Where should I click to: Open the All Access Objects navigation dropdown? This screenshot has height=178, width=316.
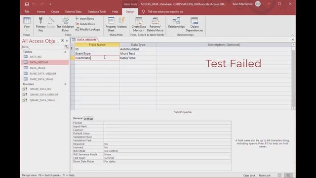pos(62,41)
